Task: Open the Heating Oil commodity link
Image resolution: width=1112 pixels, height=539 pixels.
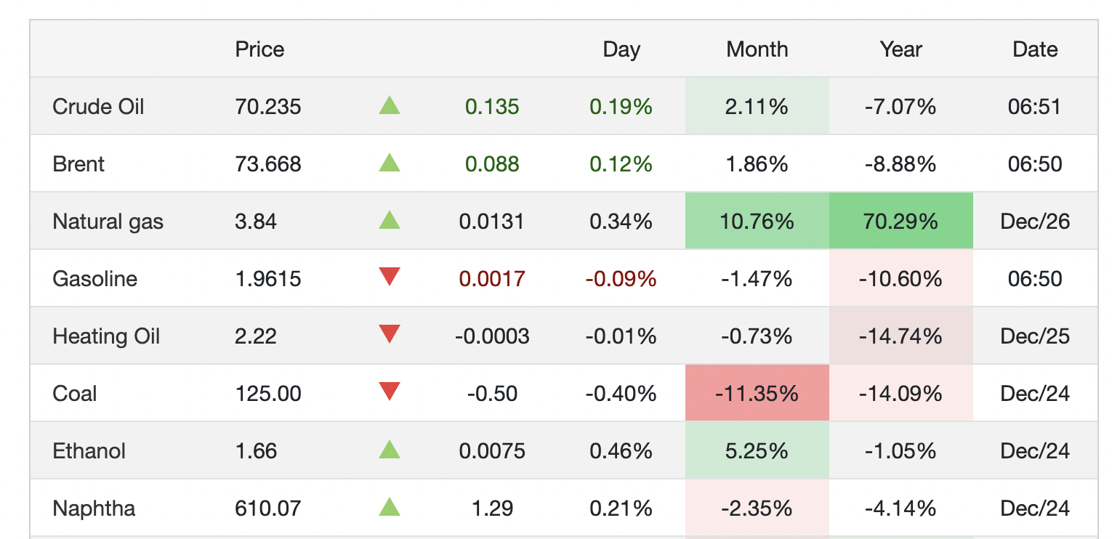Action: click(x=106, y=336)
